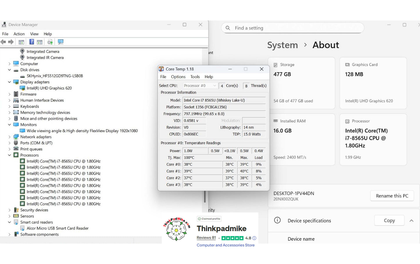The width and height of the screenshot is (420, 264).
Task: Click the blue Help question mark toolbar icon
Action: 32,42
